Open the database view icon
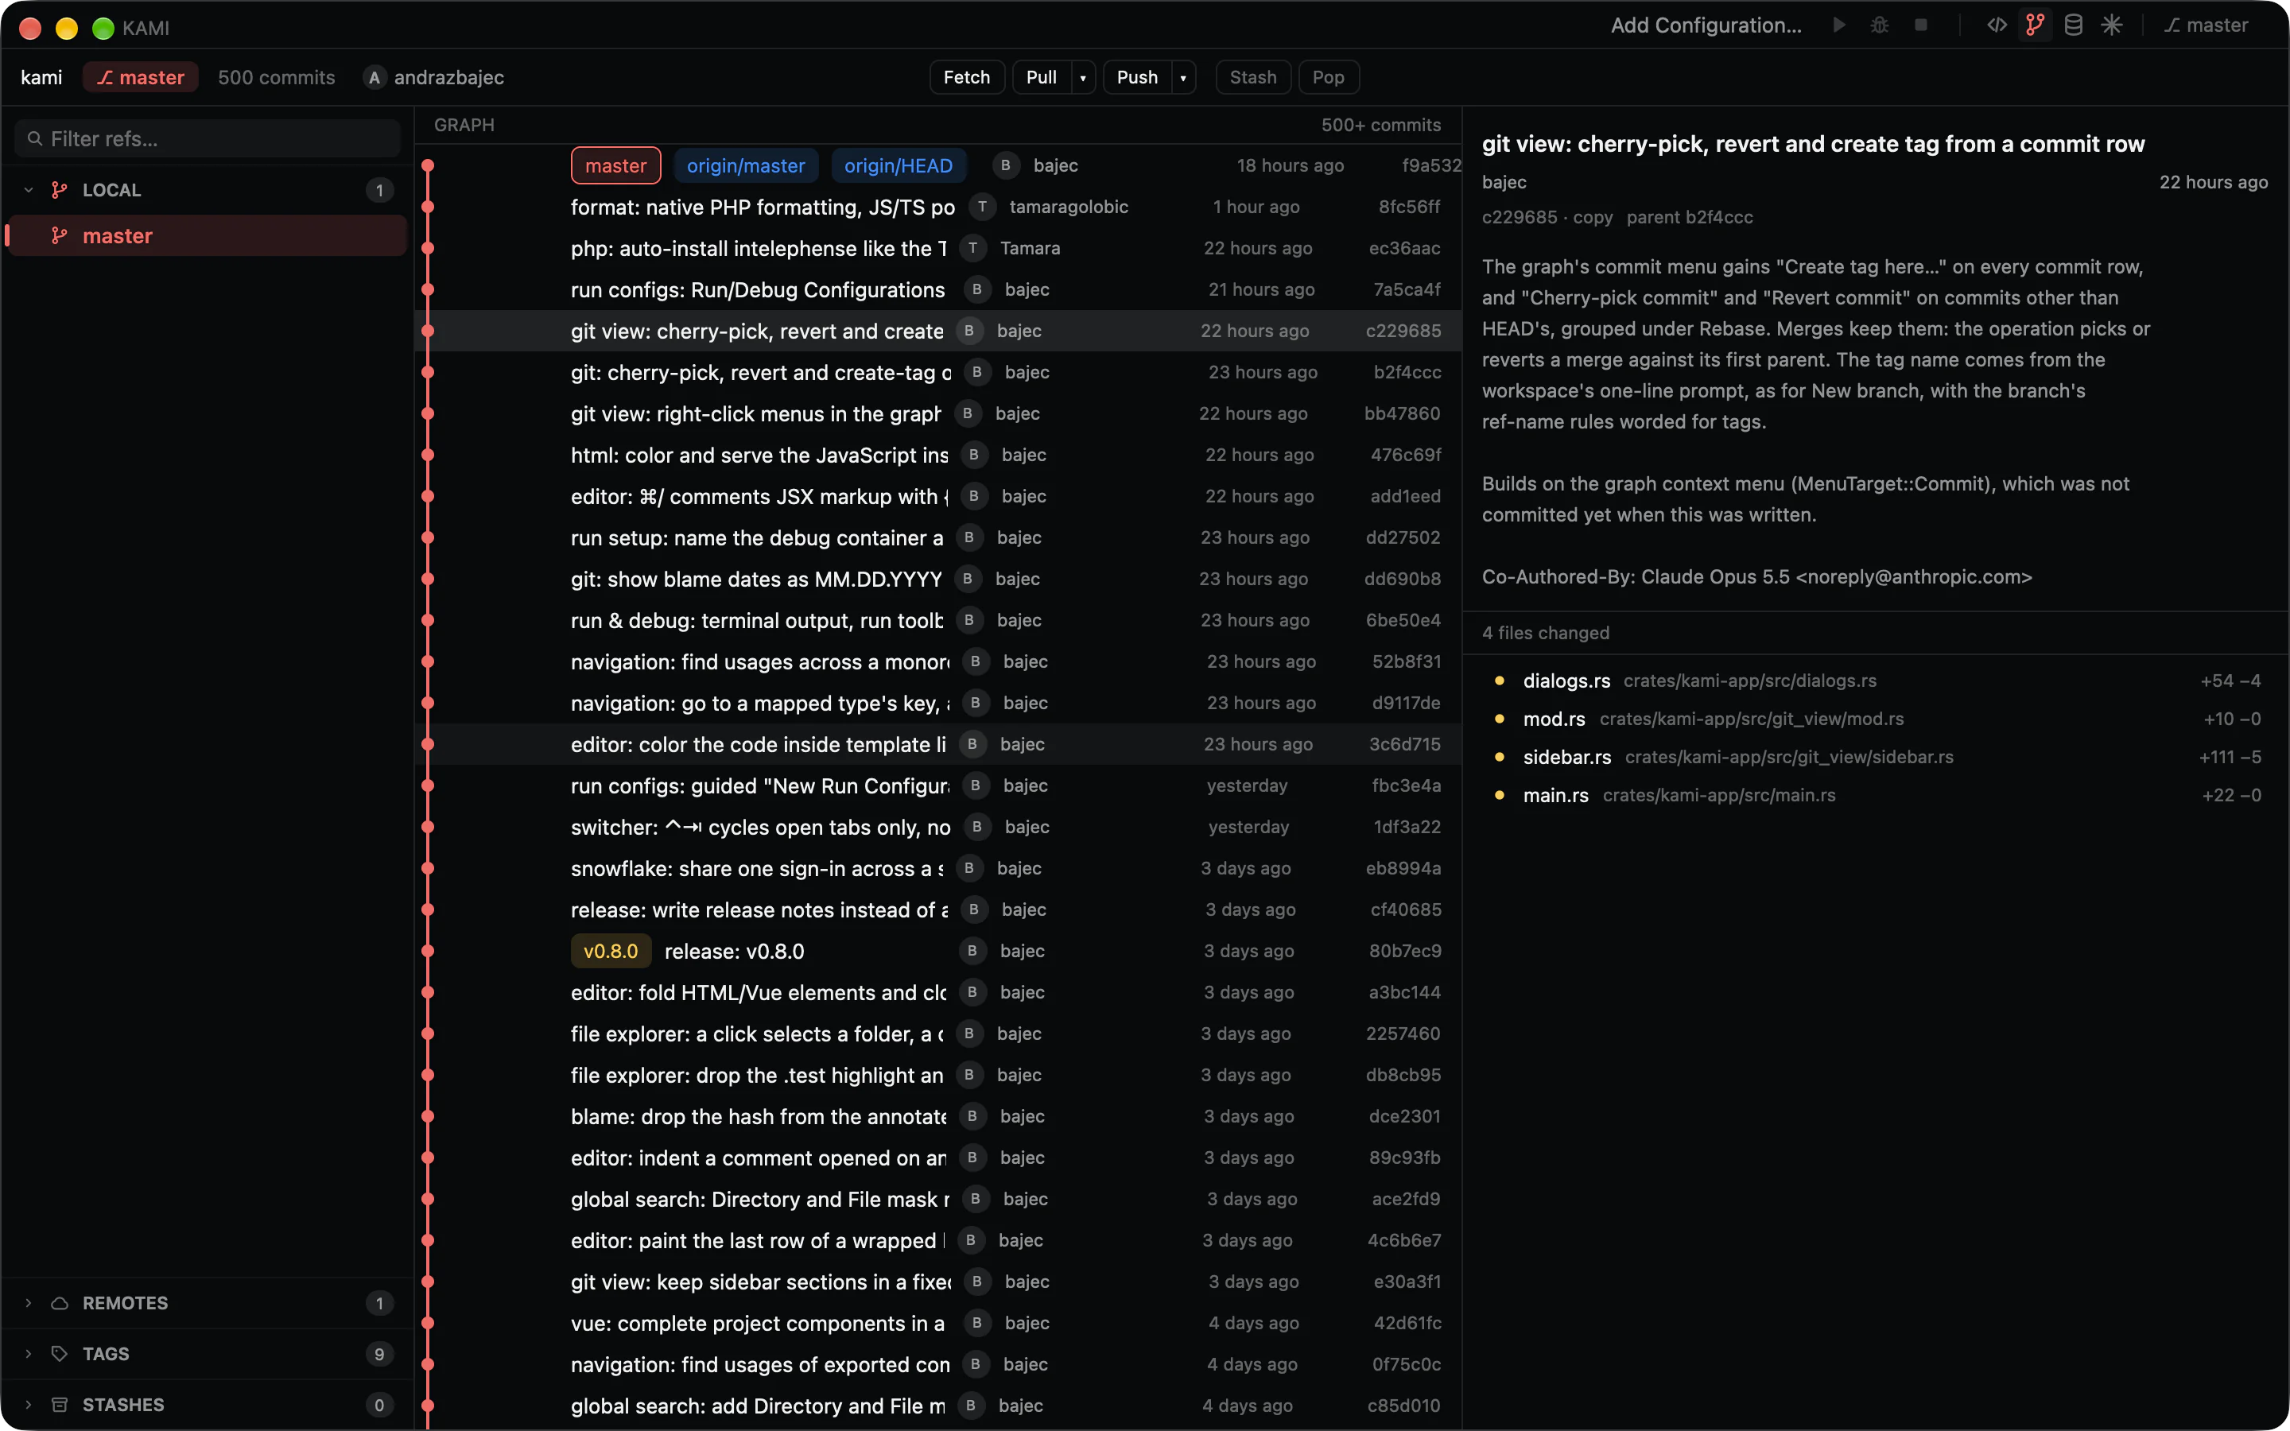This screenshot has width=2290, height=1431. tap(2073, 25)
